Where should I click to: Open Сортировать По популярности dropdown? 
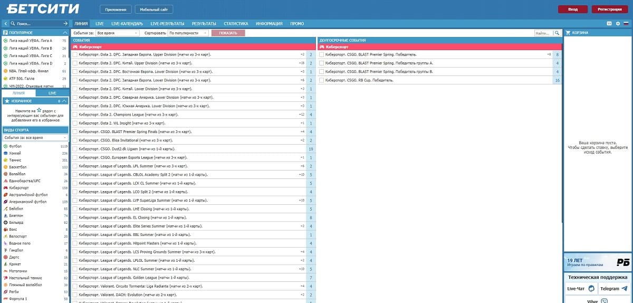click(x=188, y=33)
